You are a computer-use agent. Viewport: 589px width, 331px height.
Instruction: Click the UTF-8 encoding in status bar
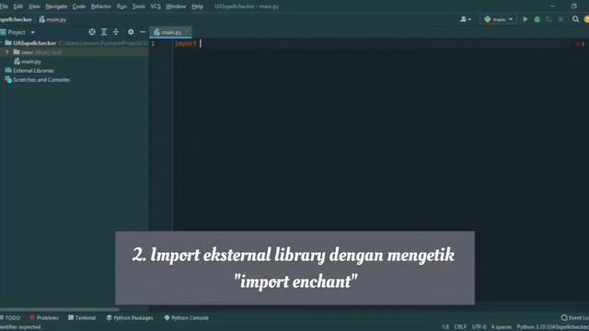479,327
